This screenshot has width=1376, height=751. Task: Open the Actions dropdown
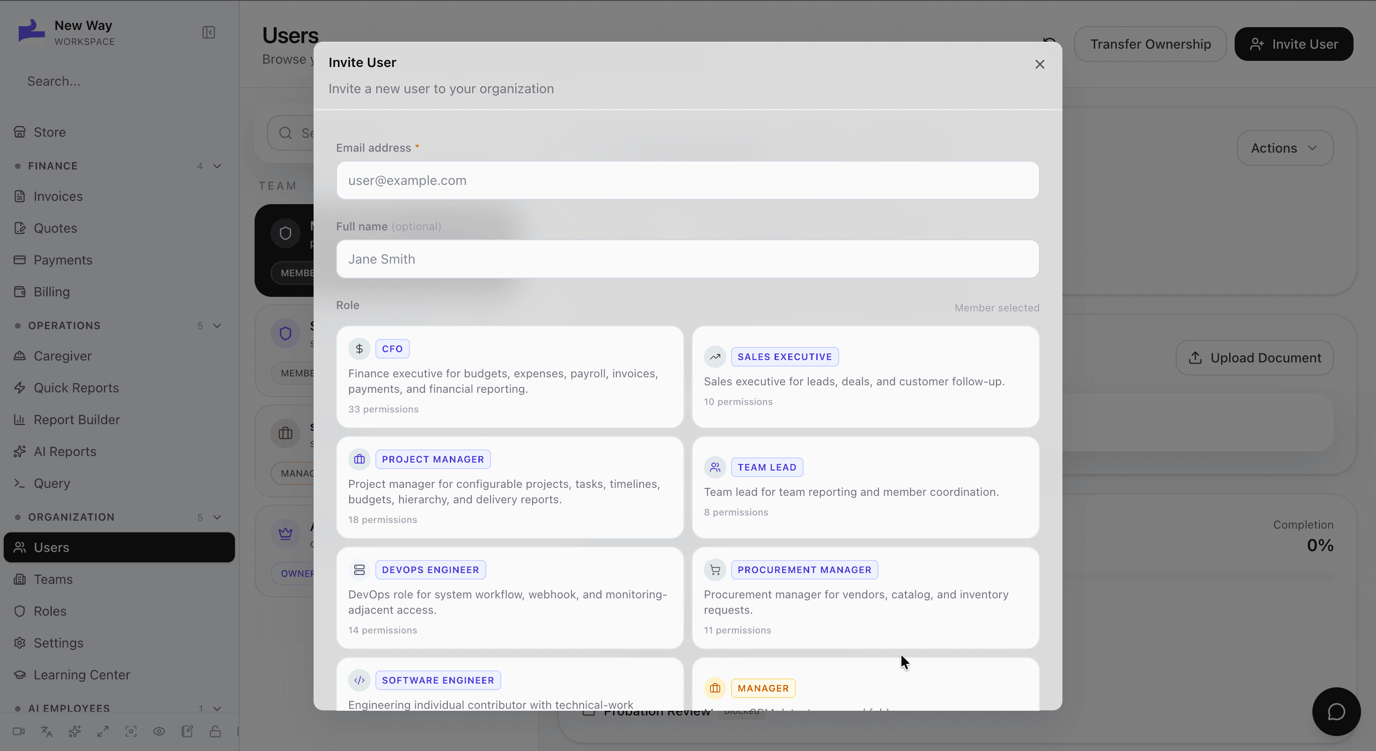point(1285,148)
